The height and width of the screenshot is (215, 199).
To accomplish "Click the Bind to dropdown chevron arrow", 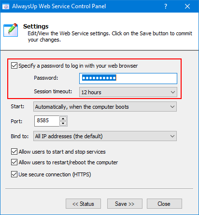I will [x=172, y=136].
